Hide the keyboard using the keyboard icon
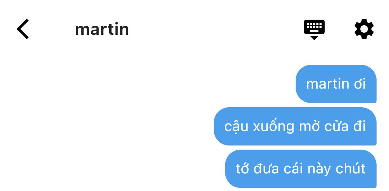389x191 pixels. pyautogui.click(x=314, y=29)
